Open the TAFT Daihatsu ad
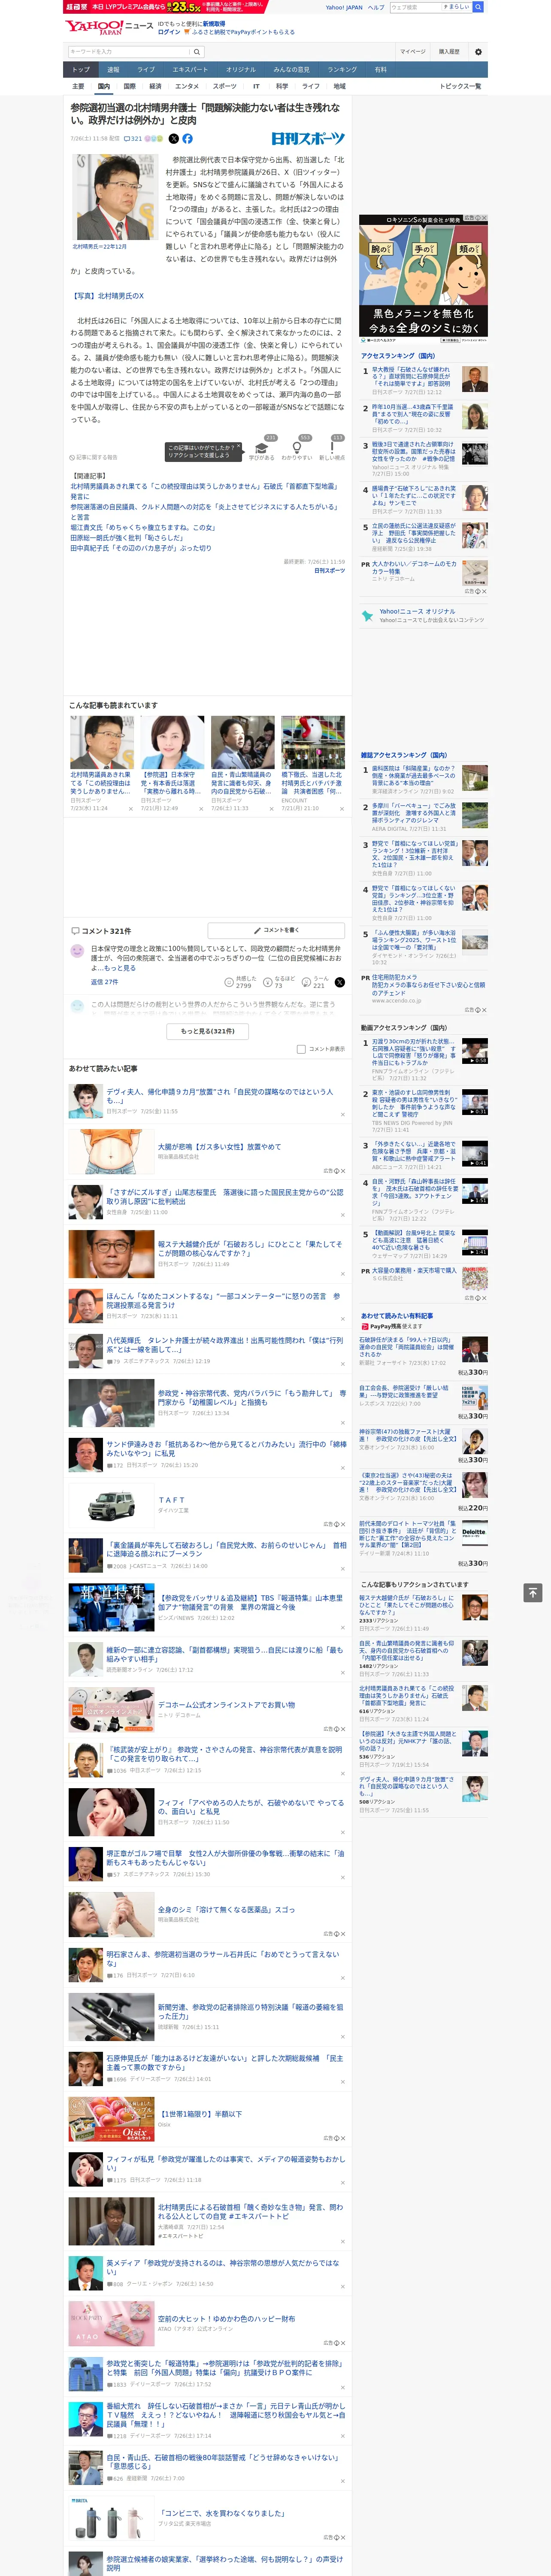The width and height of the screenshot is (551, 2576). [170, 1500]
